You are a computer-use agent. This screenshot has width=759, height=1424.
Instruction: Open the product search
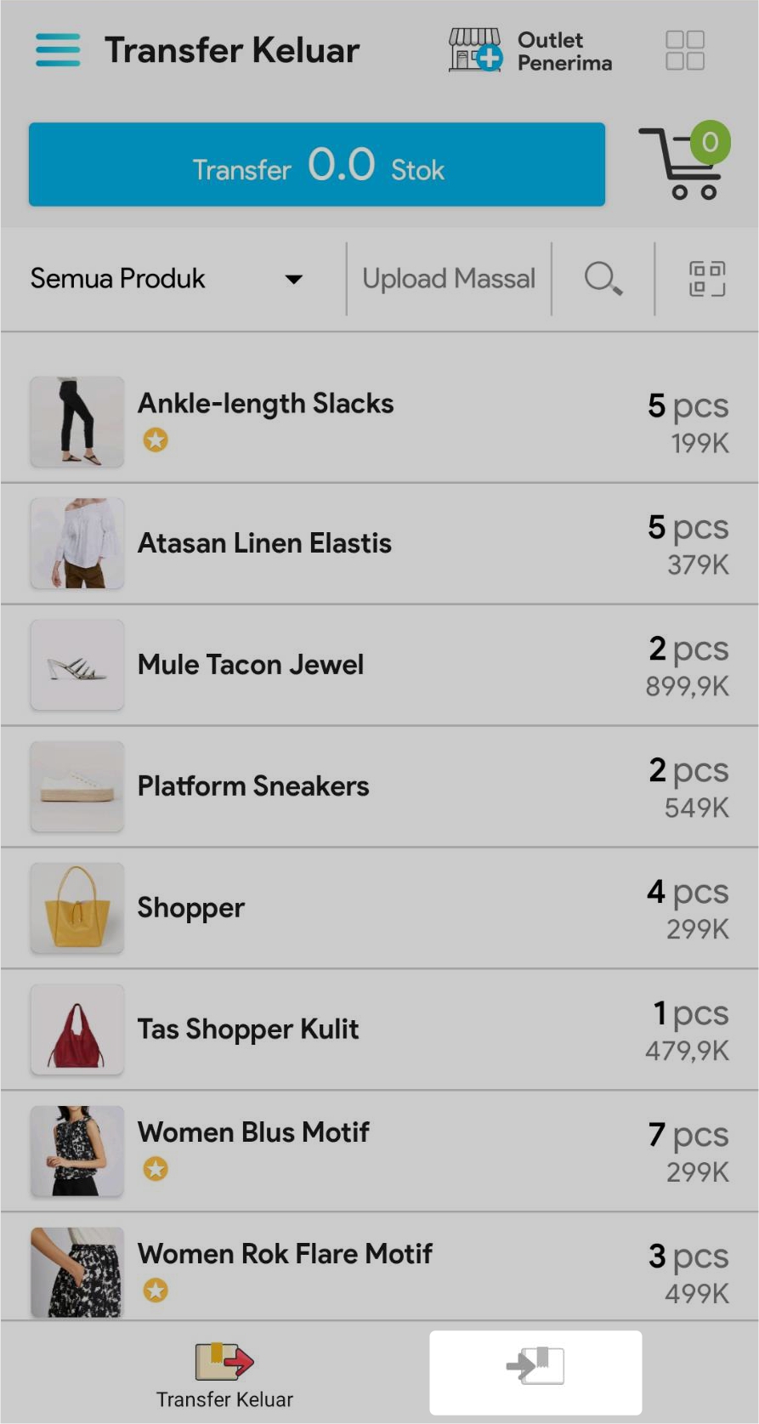pos(603,278)
